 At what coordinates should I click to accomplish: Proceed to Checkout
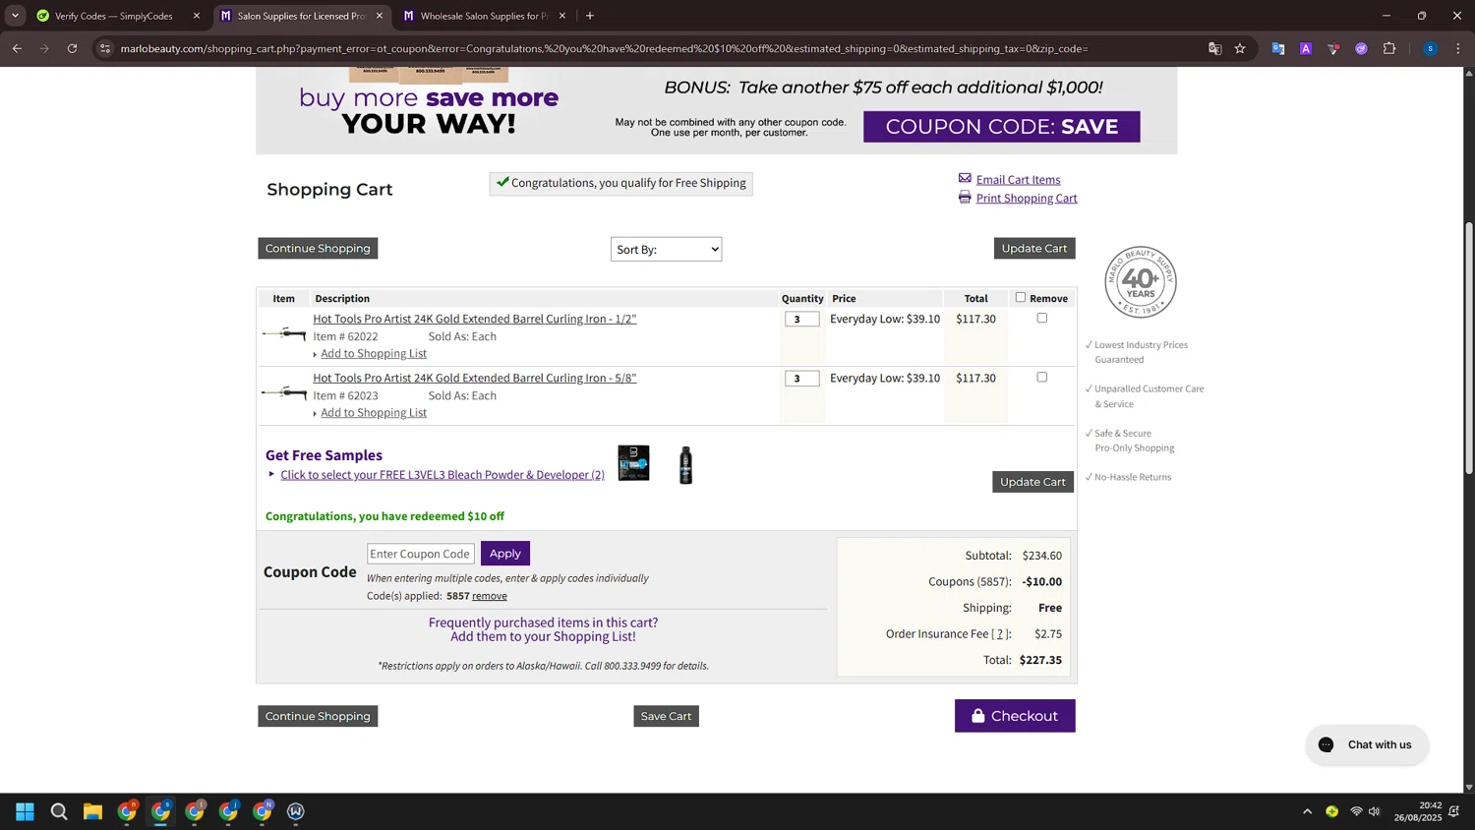pyautogui.click(x=1015, y=716)
